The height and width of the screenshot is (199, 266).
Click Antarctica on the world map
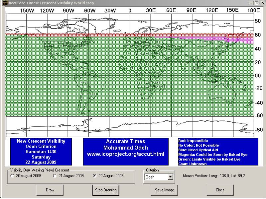[133, 128]
